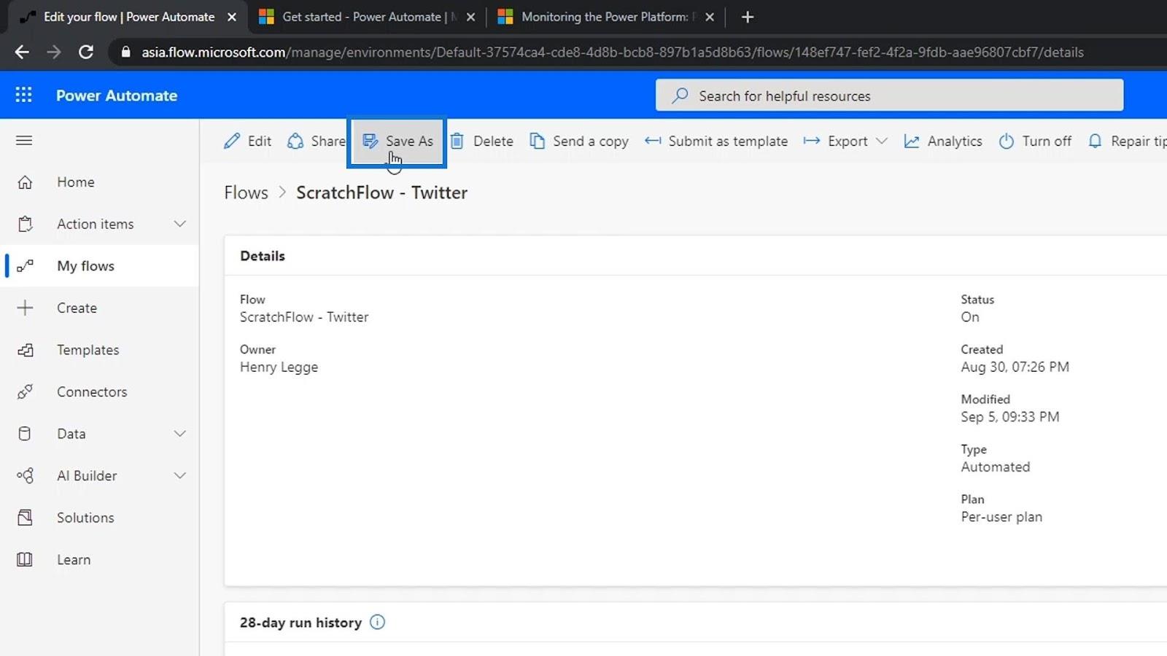Click the AI Builder icon
Image resolution: width=1167 pixels, height=656 pixels.
(25, 476)
